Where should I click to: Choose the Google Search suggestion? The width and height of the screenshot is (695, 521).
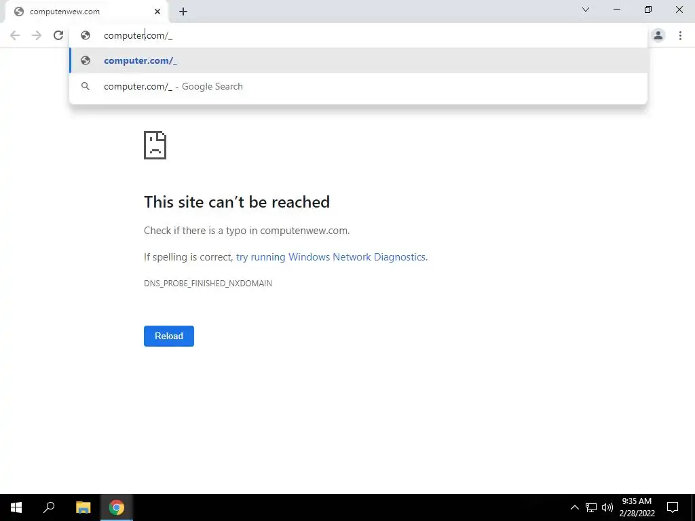coord(358,86)
